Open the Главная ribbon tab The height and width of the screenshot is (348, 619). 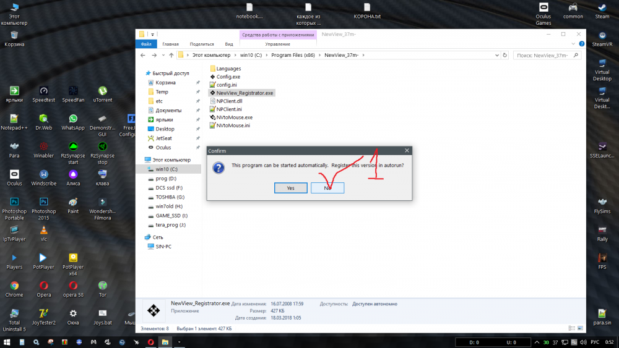tap(171, 44)
